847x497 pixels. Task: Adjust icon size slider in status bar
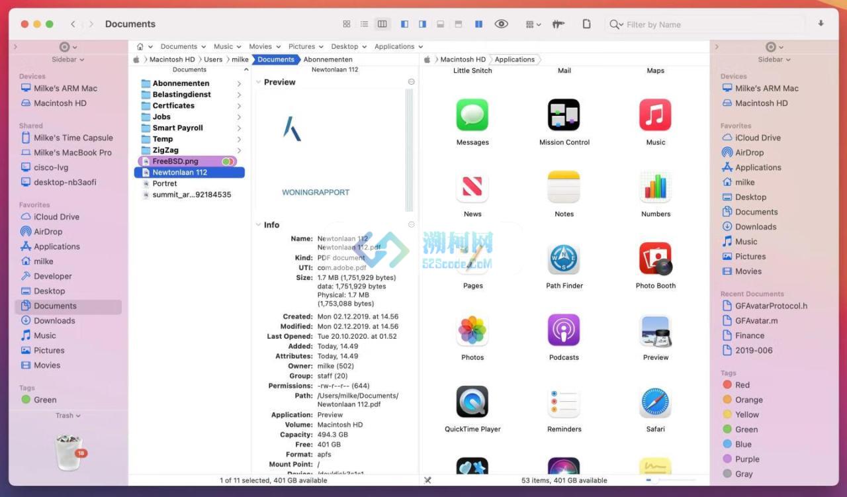[670, 480]
